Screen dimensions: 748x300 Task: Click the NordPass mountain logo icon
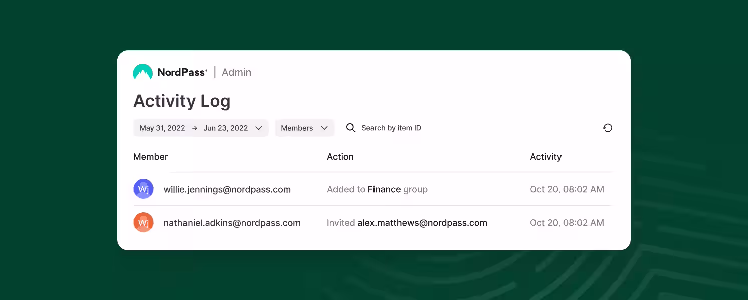[143, 72]
